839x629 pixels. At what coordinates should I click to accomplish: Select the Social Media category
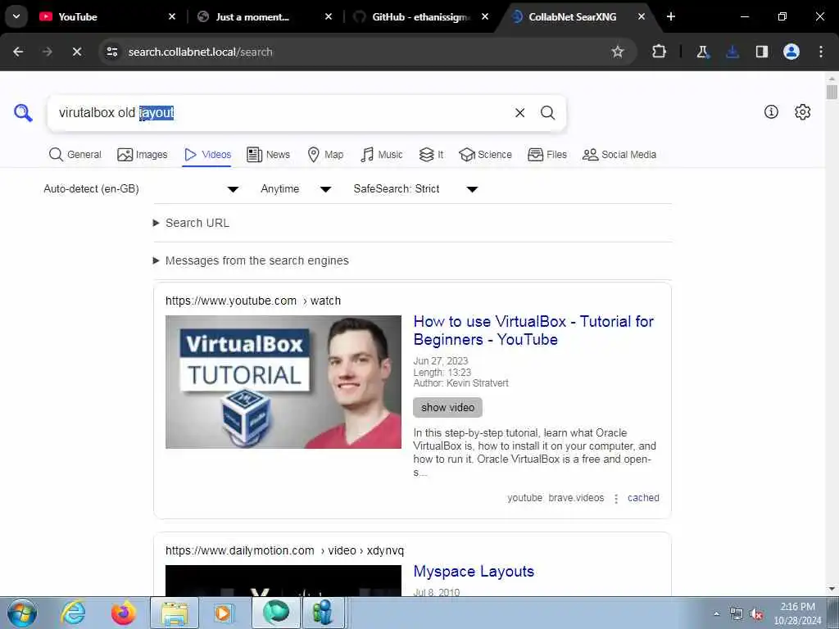(x=619, y=155)
